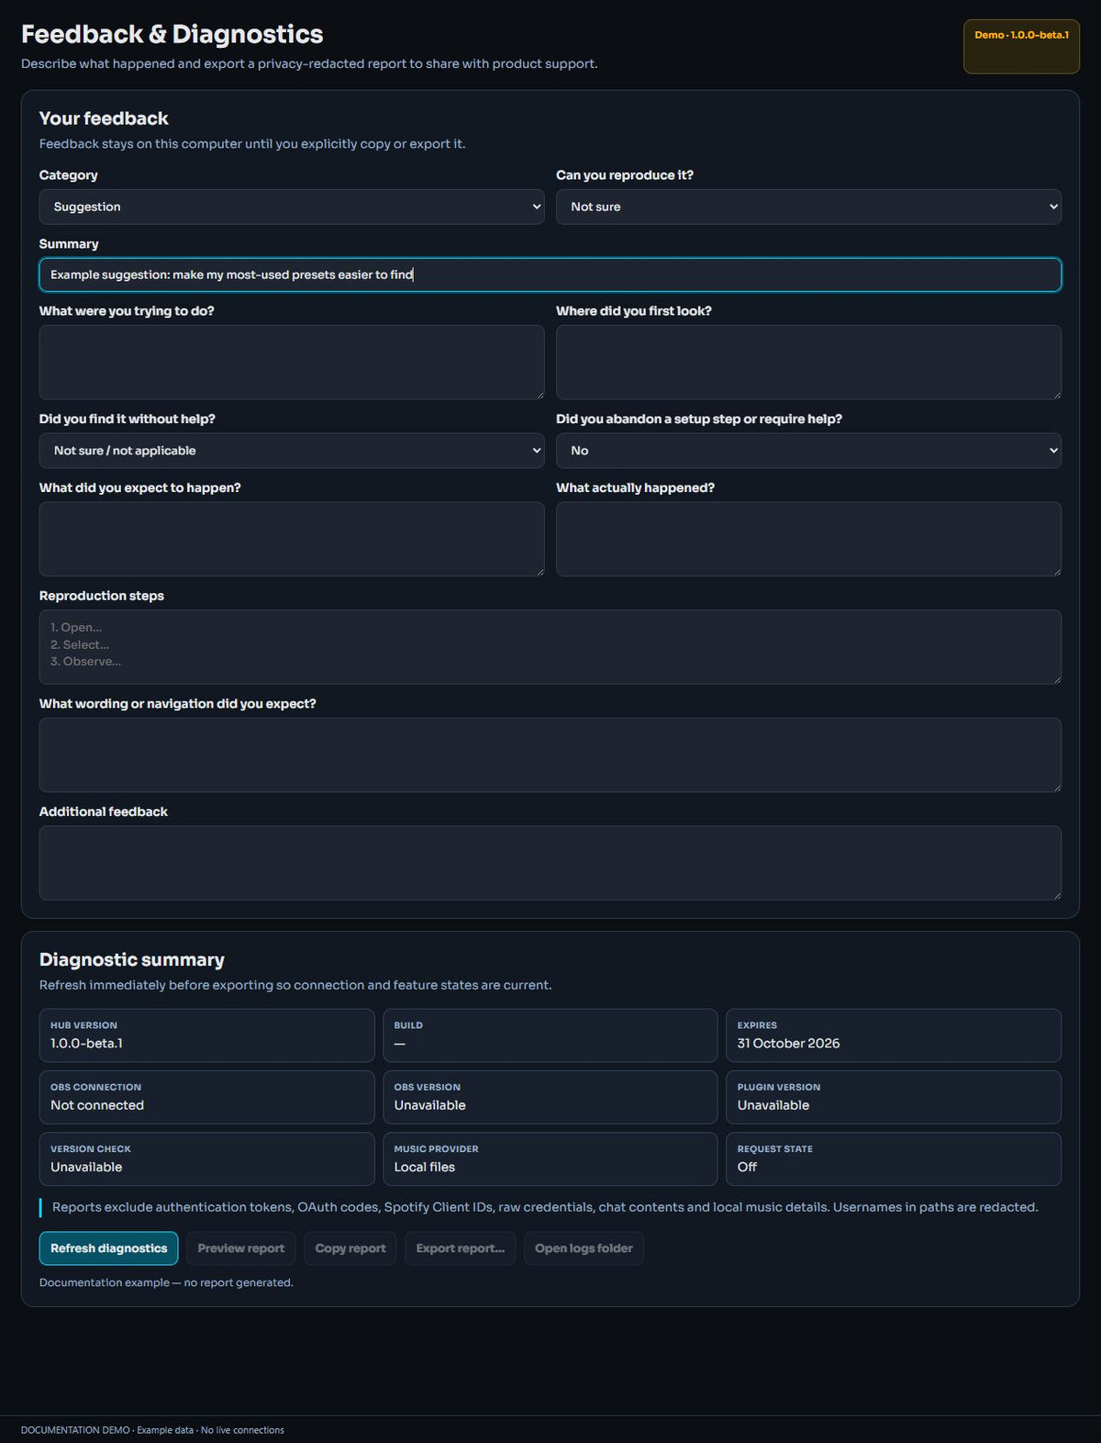Click the Copy report button
This screenshot has width=1101, height=1443.
350,1248
